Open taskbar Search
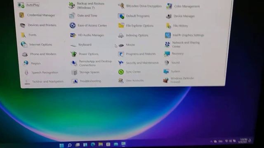This screenshot has height=148, width=264. click(x=70, y=145)
